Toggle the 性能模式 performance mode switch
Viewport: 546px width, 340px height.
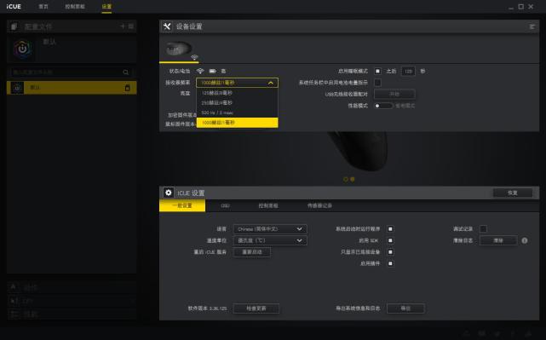[383, 106]
